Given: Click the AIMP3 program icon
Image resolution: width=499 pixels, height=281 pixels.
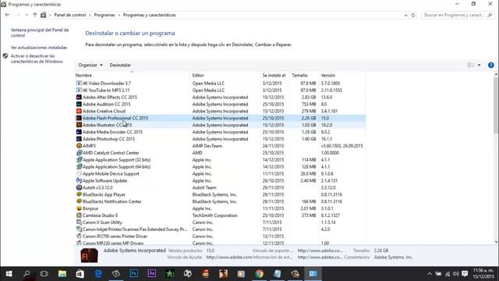Looking at the screenshot, I should pyautogui.click(x=79, y=146).
